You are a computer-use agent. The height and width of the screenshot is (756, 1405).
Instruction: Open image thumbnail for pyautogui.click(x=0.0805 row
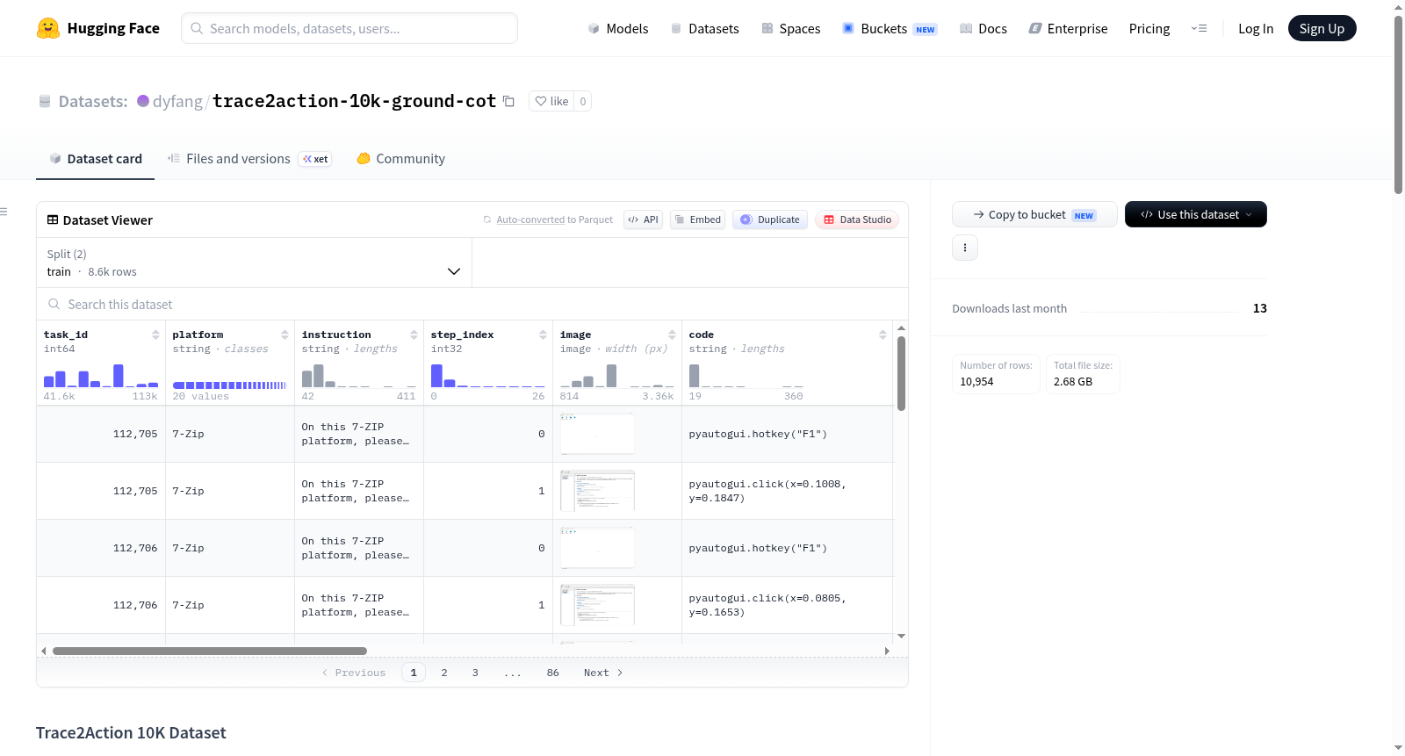pos(597,605)
